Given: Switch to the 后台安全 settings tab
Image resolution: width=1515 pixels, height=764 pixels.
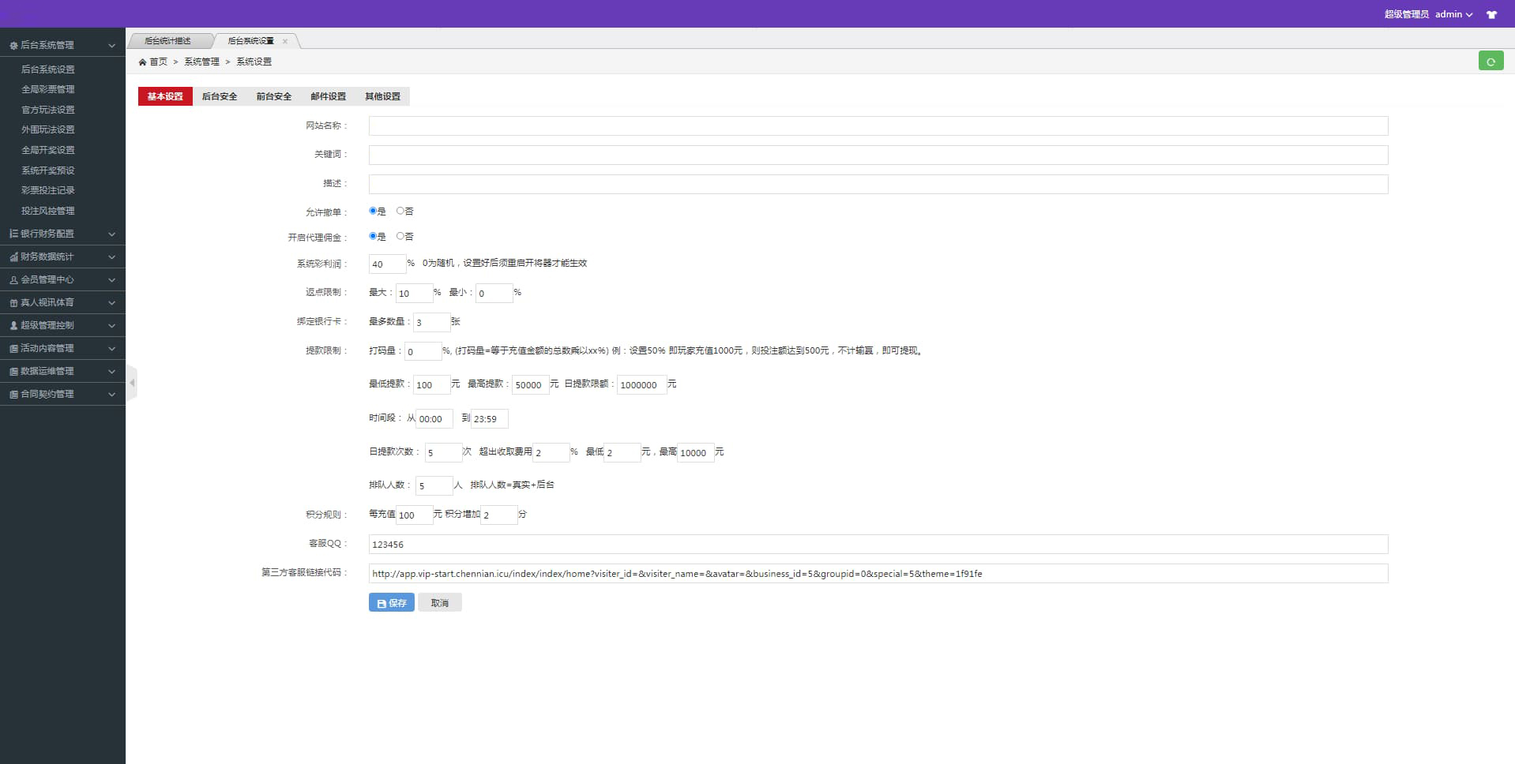Looking at the screenshot, I should pos(219,96).
